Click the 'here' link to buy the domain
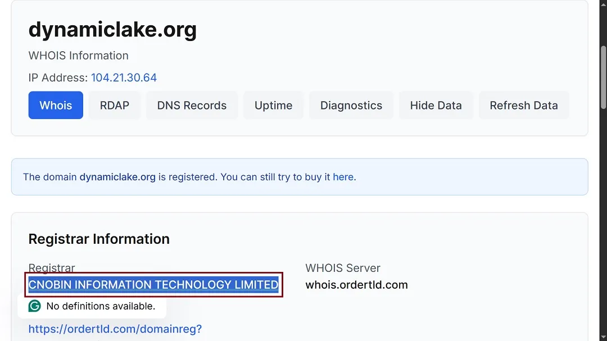 (x=343, y=176)
